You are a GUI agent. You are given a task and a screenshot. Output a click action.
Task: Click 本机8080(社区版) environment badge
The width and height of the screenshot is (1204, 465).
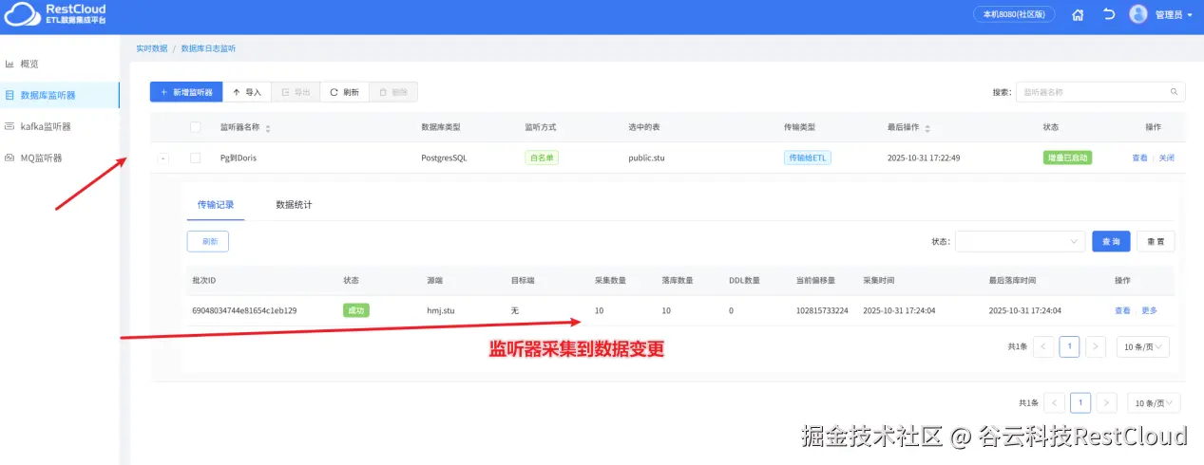1014,14
